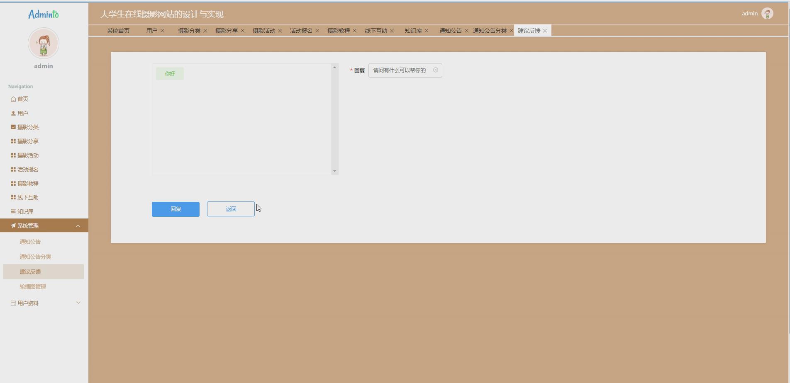Click the 返回 button
The width and height of the screenshot is (790, 383).
pos(230,209)
